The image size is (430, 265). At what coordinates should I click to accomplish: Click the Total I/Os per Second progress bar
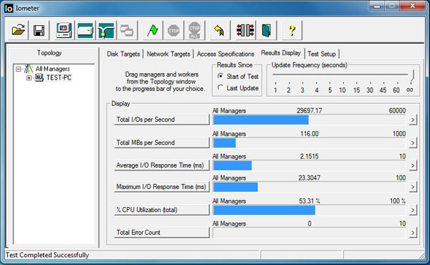309,120
